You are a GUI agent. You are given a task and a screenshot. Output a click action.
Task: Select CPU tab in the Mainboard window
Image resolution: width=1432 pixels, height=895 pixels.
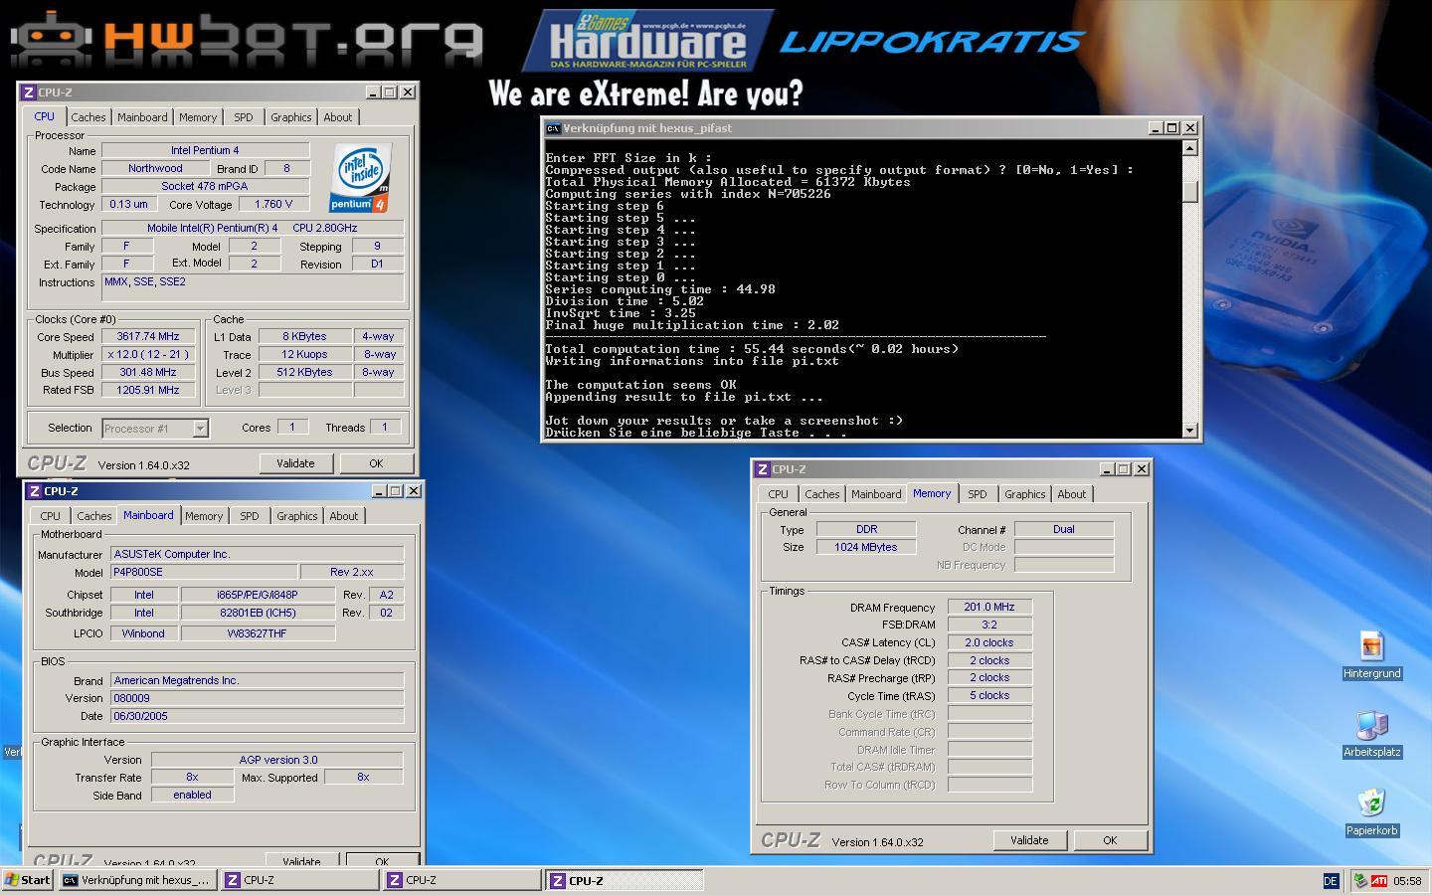[51, 516]
